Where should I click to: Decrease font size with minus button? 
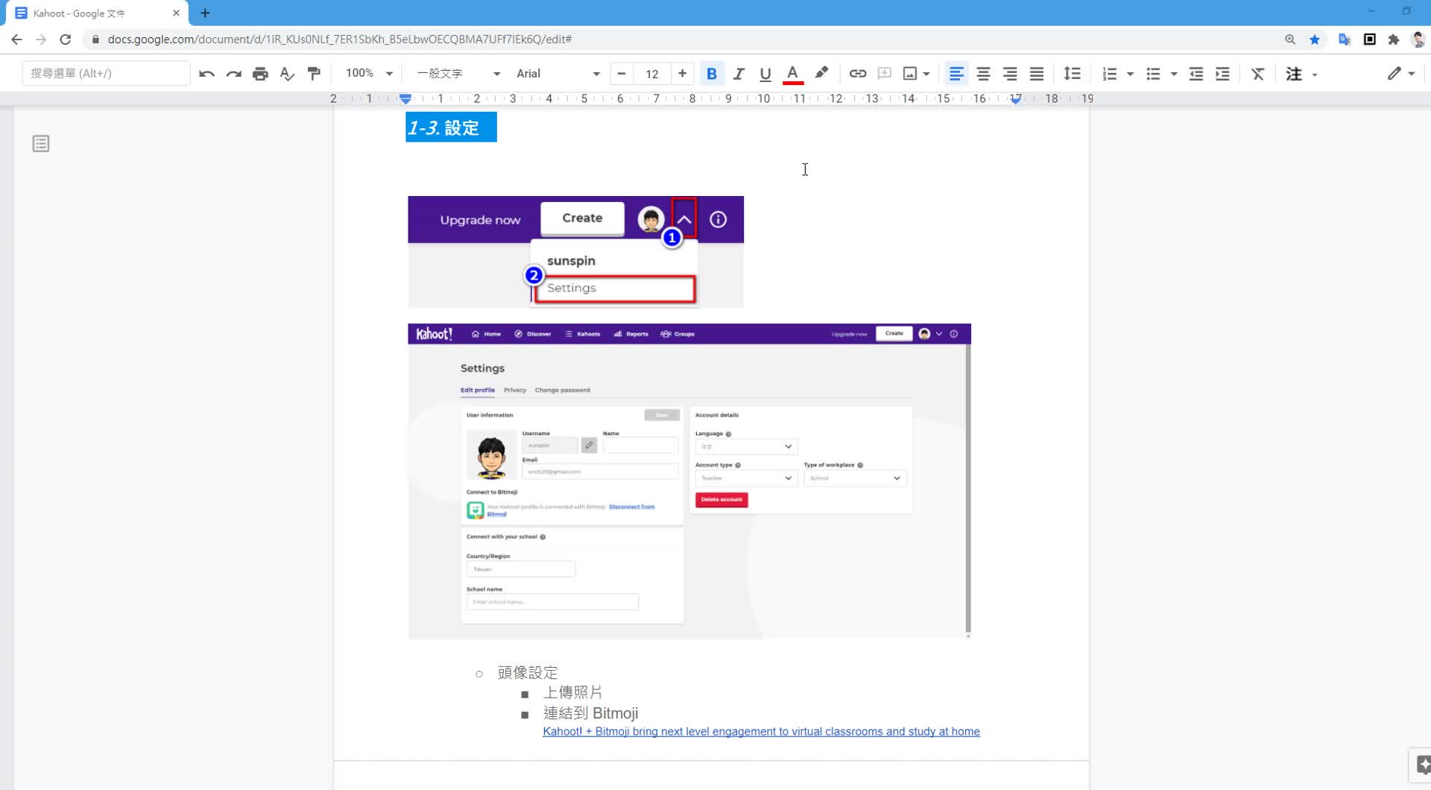[621, 73]
